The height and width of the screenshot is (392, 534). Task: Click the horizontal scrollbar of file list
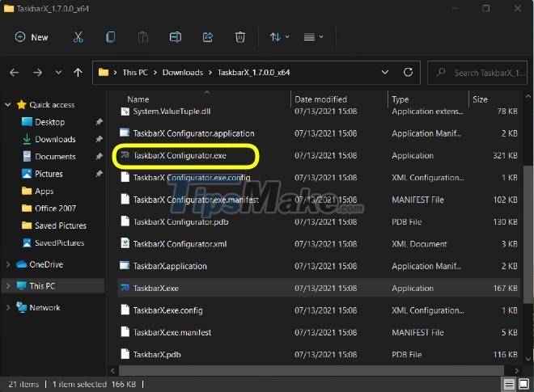click(x=311, y=370)
